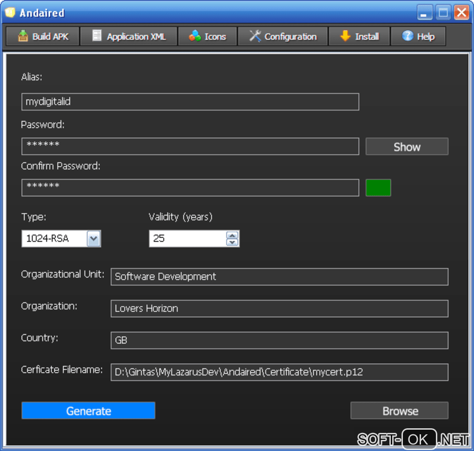Browse for a certificate file
Viewport: 474px width, 451px height.
tap(399, 411)
